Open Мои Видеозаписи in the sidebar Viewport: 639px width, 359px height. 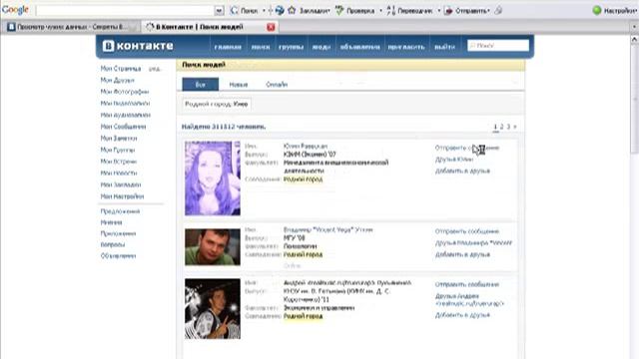point(125,104)
